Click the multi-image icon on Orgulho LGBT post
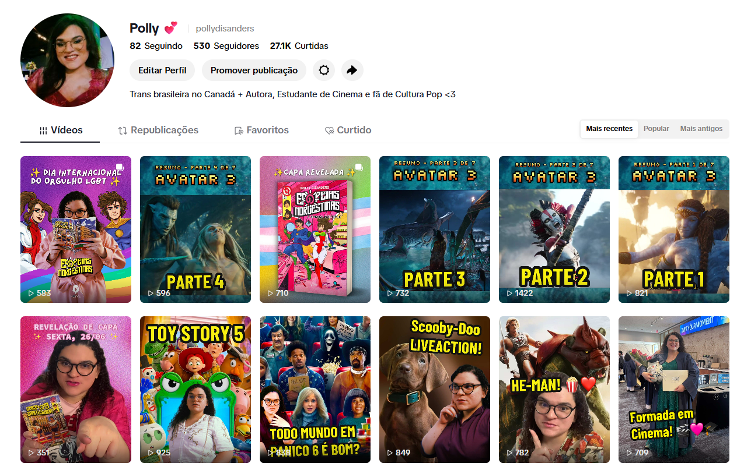The height and width of the screenshot is (470, 744). 119,168
